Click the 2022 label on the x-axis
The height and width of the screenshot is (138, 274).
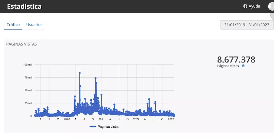click(x=136, y=119)
